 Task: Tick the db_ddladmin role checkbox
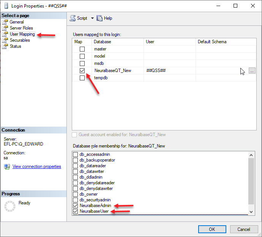point(75,177)
